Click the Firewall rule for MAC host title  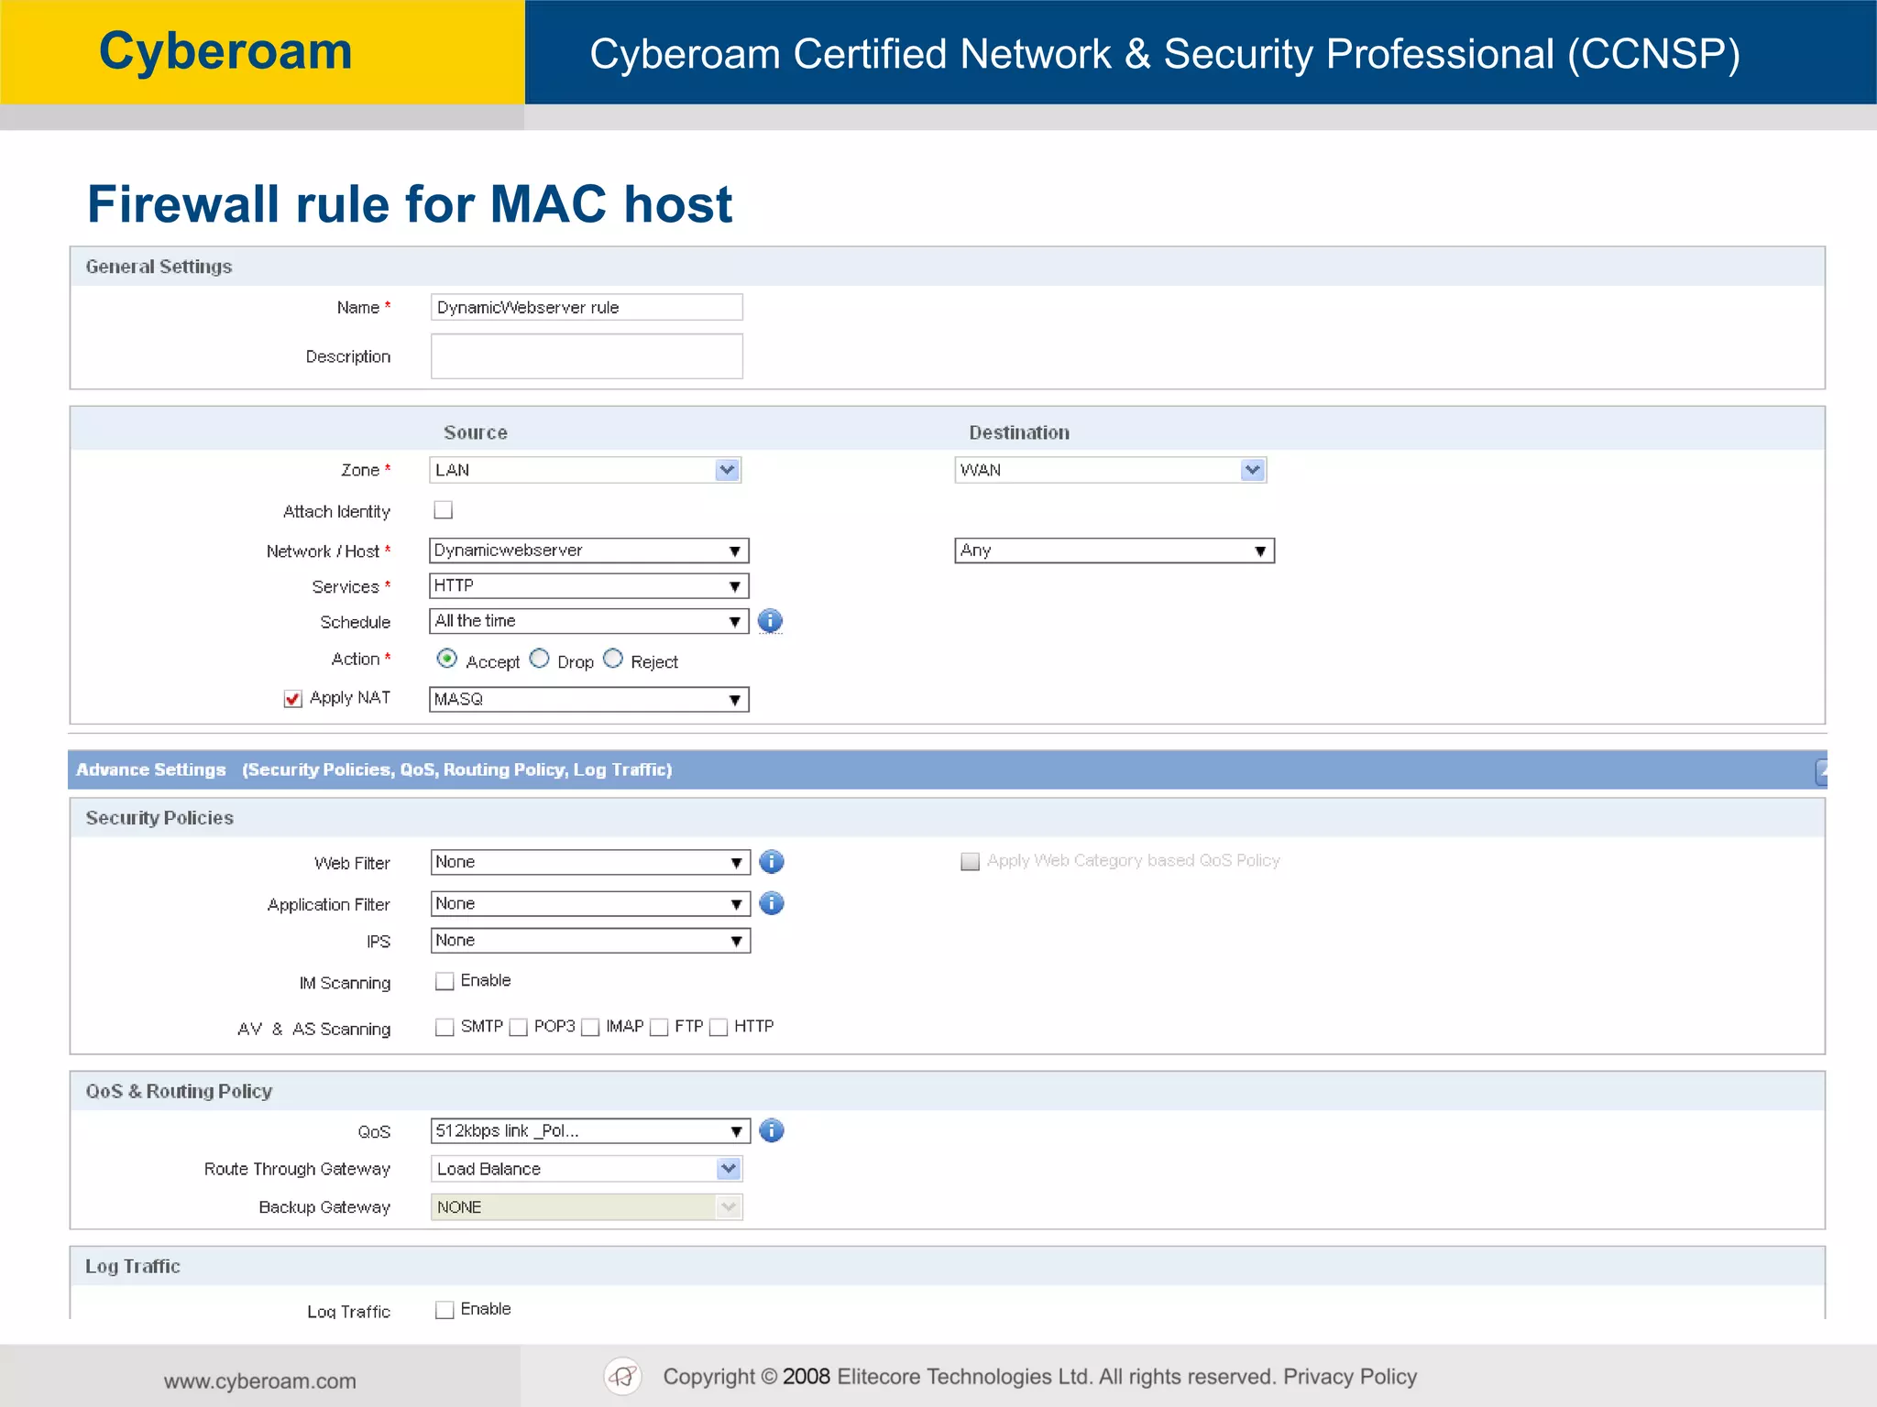[410, 203]
